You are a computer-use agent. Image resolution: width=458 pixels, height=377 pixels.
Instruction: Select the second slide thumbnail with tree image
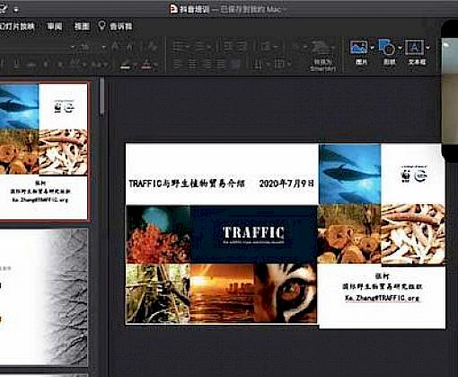click(44, 298)
